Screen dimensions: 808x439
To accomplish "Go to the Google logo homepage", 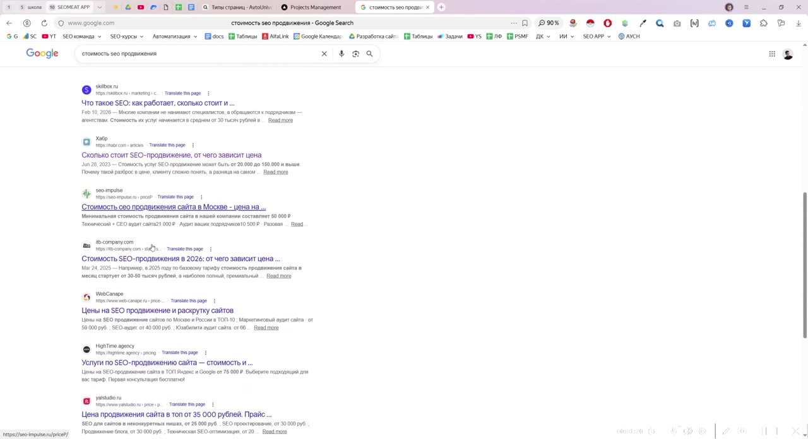I will 42,54.
